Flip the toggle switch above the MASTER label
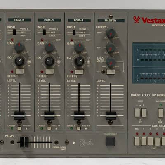The image size is (165, 165). 111,16
